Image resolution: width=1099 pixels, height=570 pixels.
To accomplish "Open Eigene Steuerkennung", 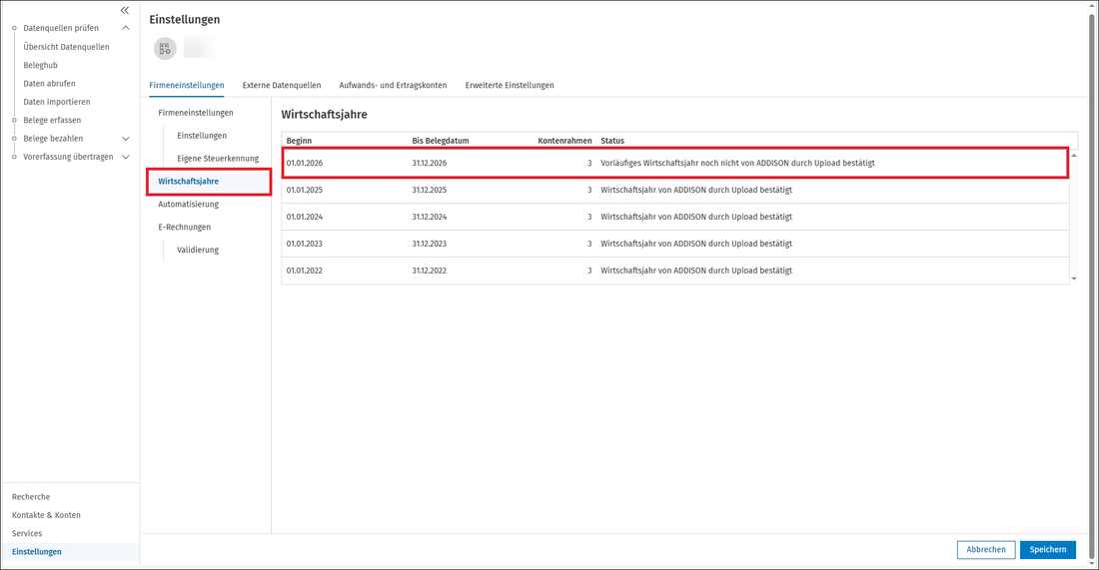I will coord(218,159).
